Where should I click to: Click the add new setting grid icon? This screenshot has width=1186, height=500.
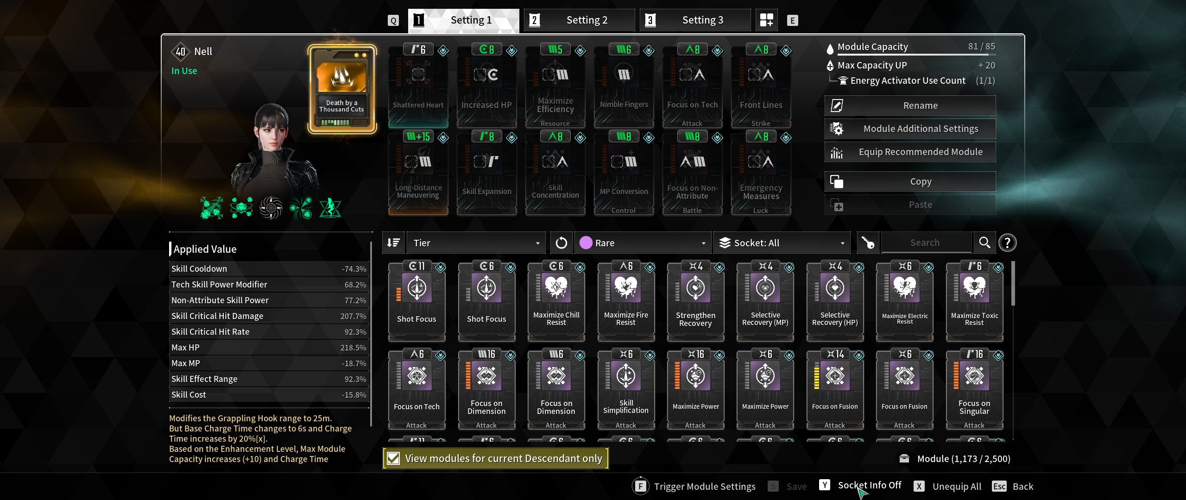[x=766, y=20]
